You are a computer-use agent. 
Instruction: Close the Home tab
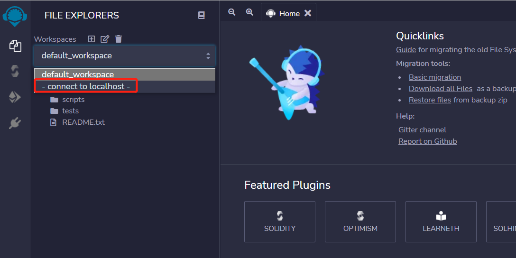(x=308, y=13)
